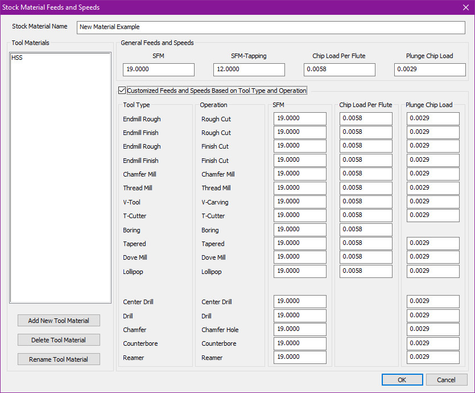Click Add New Tool Material
This screenshot has height=393, width=475.
pos(59,320)
